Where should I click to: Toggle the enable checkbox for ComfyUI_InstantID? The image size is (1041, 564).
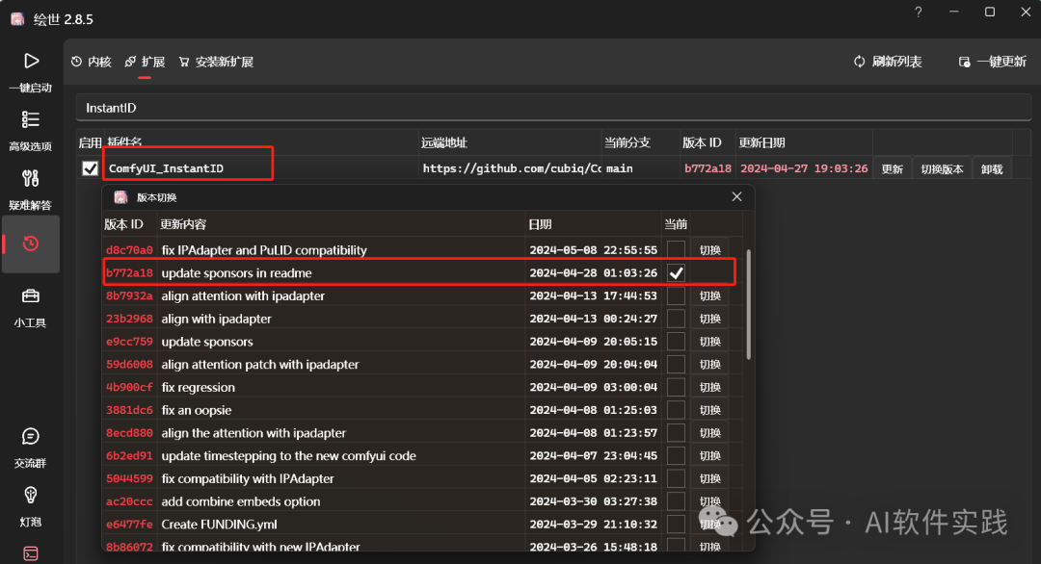tap(91, 168)
